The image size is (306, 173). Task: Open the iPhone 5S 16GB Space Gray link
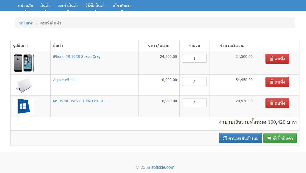[x=77, y=57]
